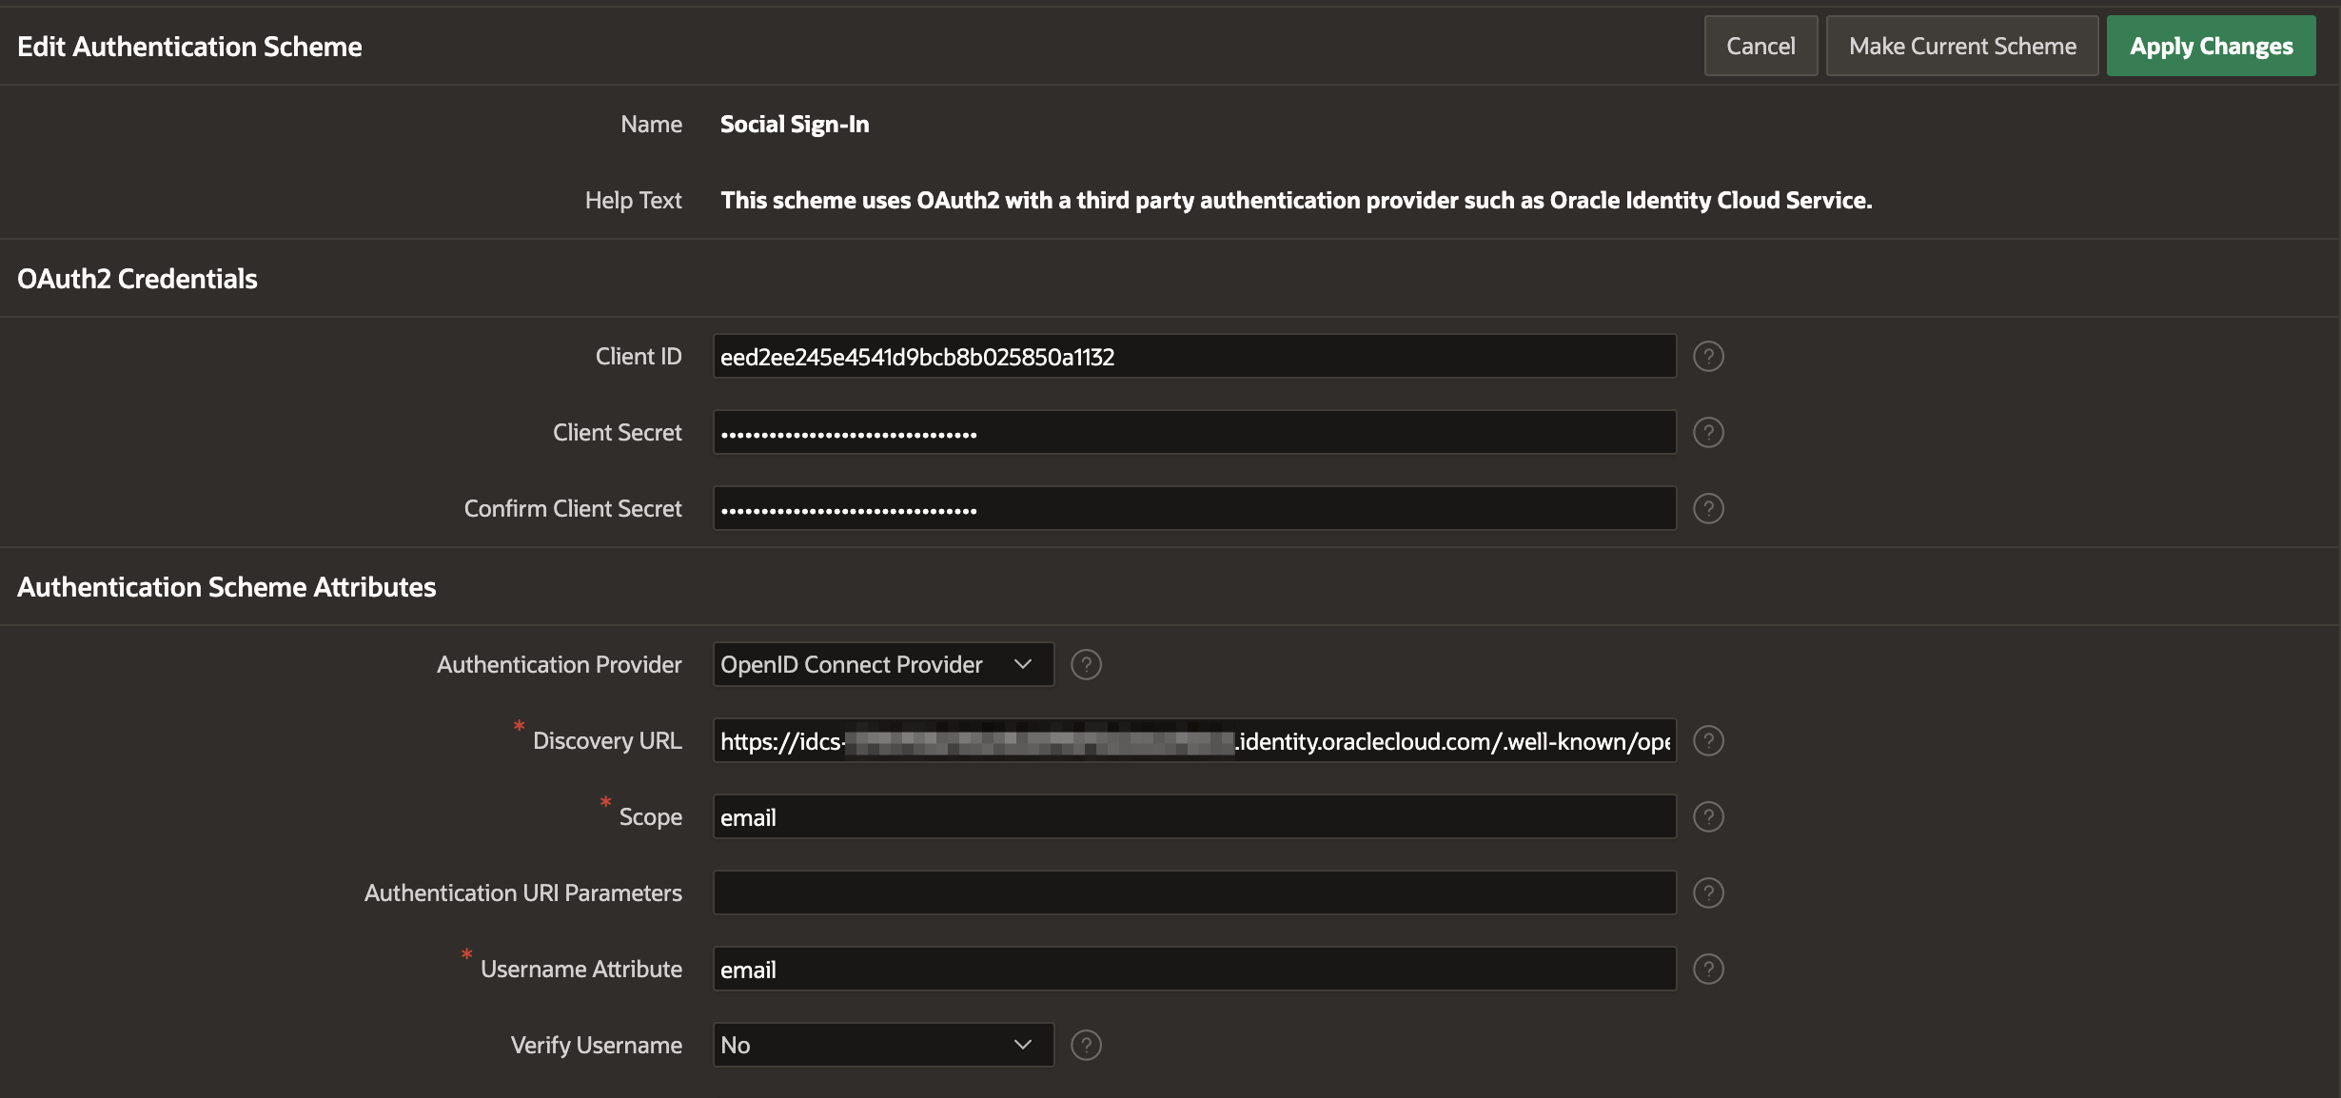
Task: Open Authentication URI Parameters help icon
Action: 1708,892
